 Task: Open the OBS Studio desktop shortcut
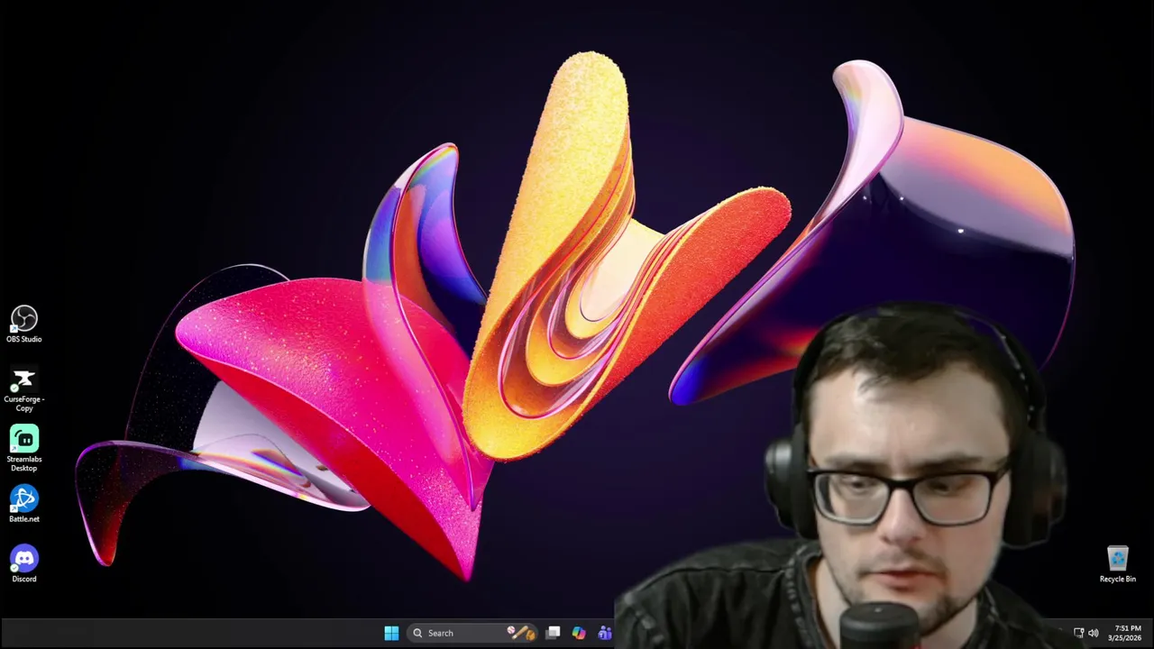tap(24, 324)
